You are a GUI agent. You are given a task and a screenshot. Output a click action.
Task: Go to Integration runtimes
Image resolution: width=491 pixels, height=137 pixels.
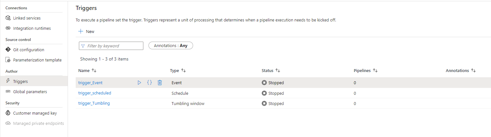click(32, 28)
